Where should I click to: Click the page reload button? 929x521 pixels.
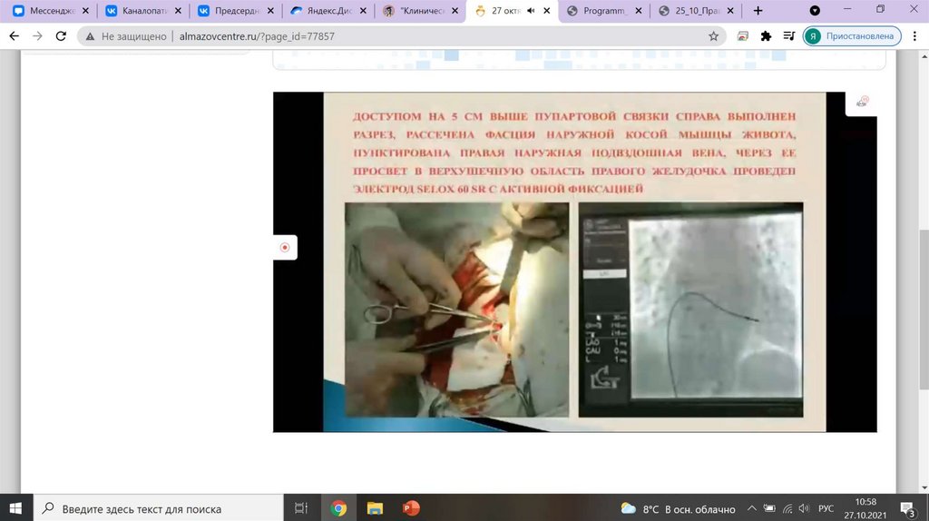[61, 36]
